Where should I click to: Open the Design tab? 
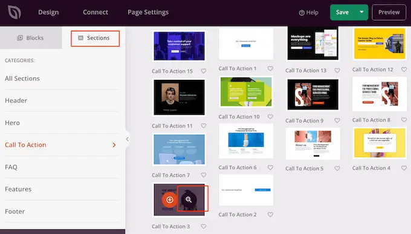tap(48, 12)
